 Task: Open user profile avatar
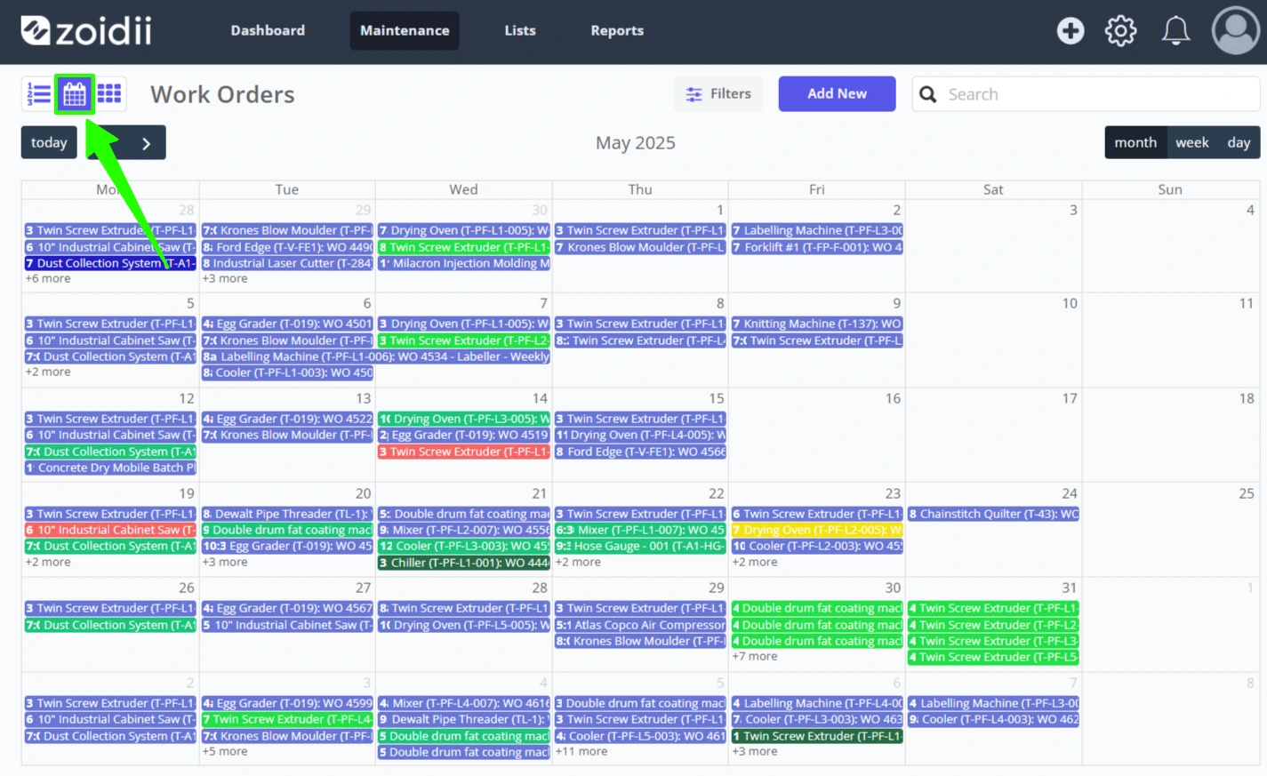coord(1235,31)
